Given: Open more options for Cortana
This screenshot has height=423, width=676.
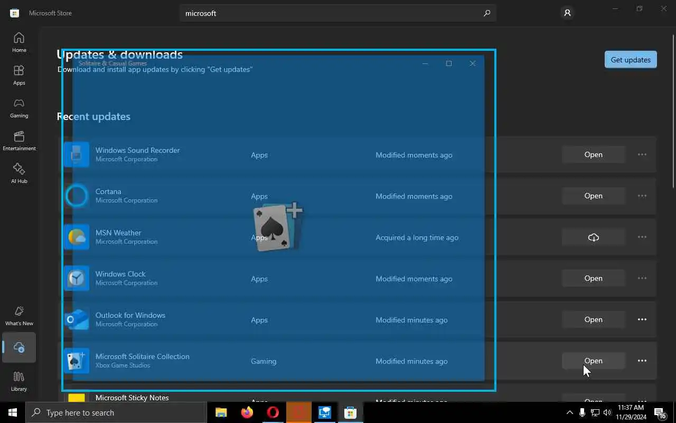Looking at the screenshot, I should [x=642, y=196].
